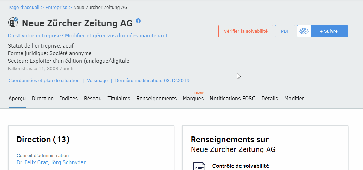Open the Réseau tab
The height and width of the screenshot is (170, 363).
93,99
